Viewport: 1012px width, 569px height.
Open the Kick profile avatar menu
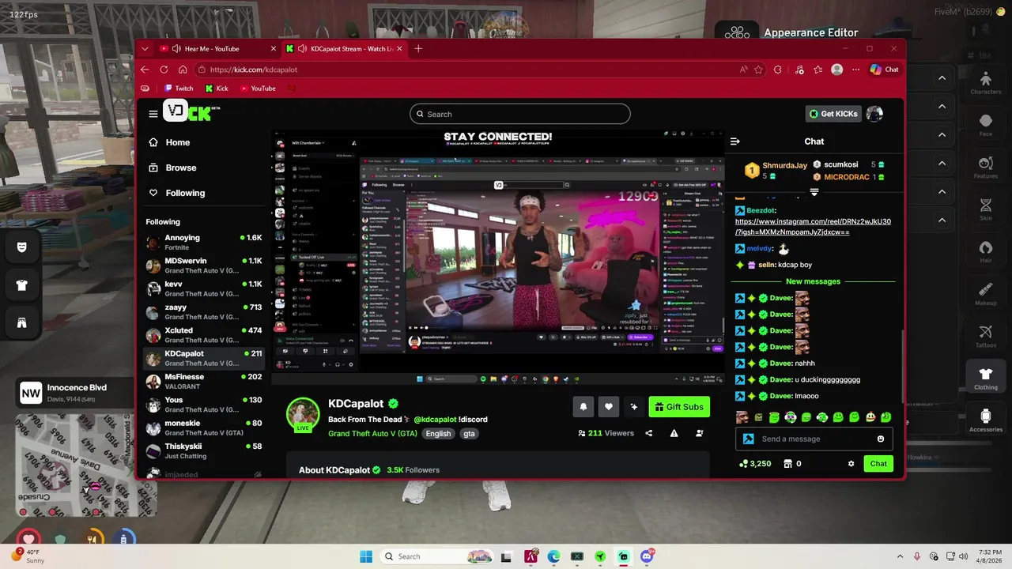coord(874,114)
